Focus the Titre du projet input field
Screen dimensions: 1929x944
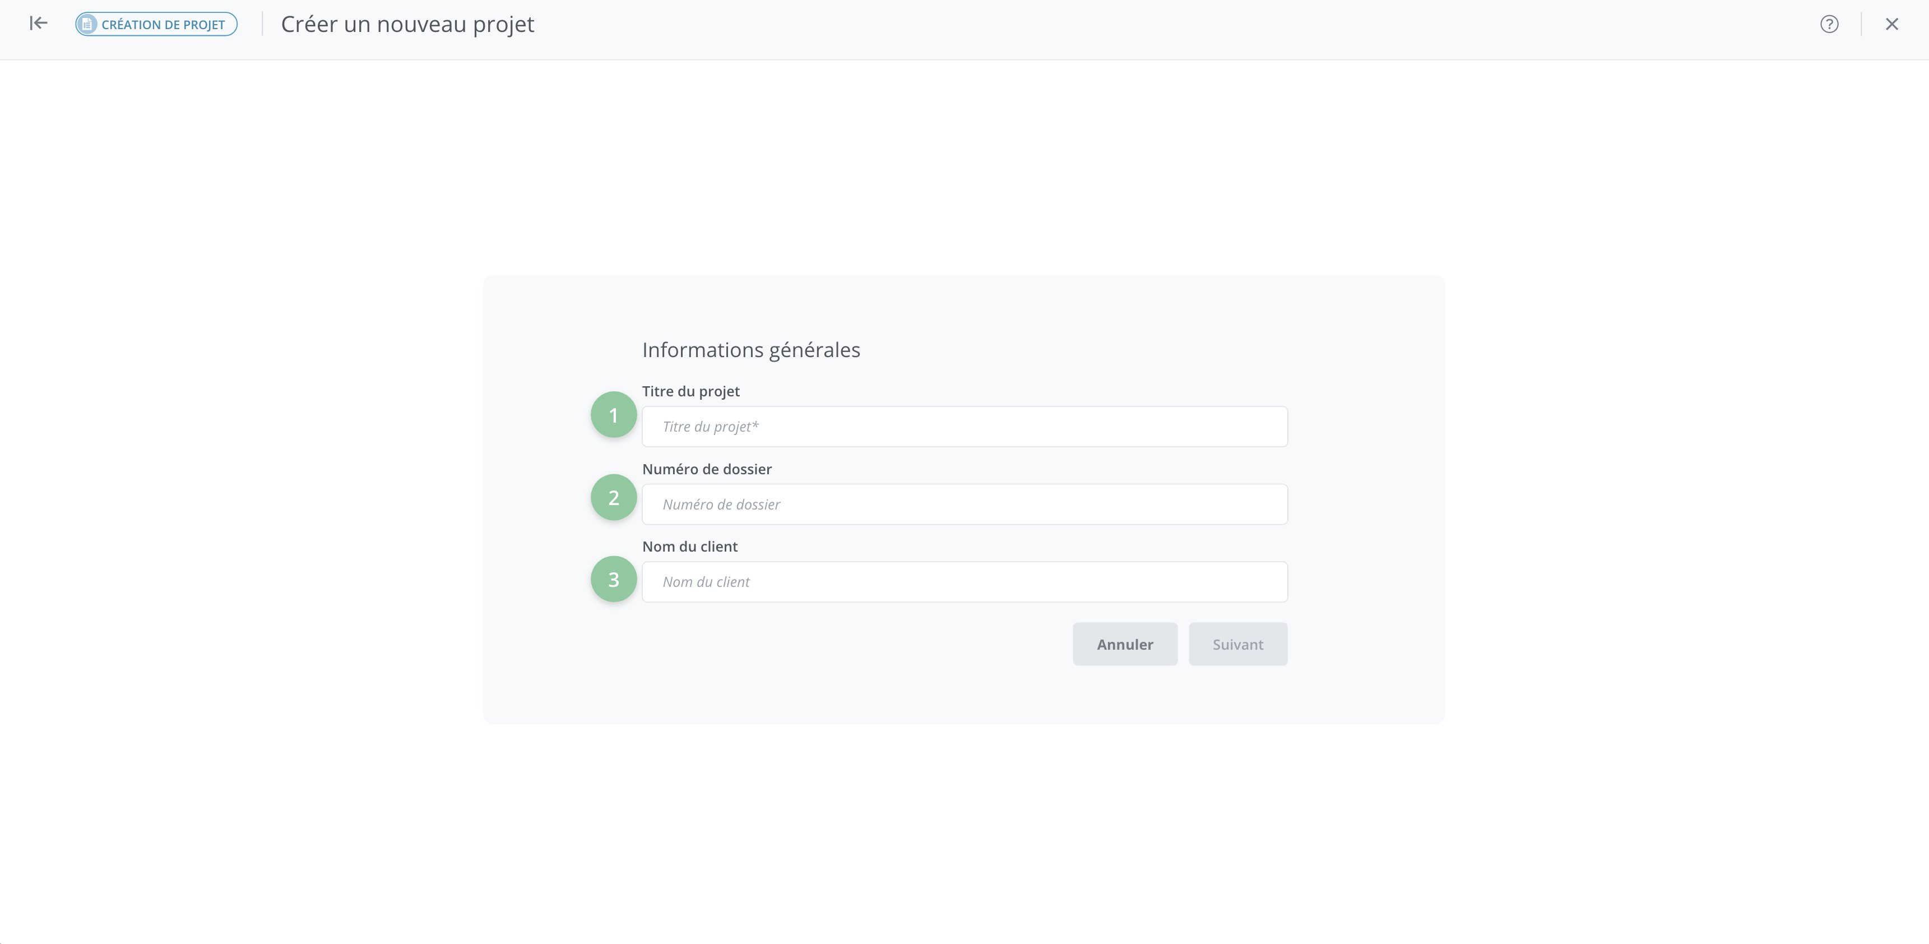click(x=964, y=426)
